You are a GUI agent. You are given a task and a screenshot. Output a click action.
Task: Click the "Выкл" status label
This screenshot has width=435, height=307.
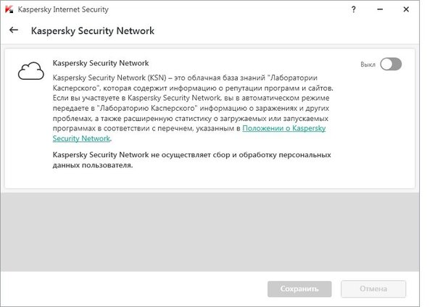point(368,64)
